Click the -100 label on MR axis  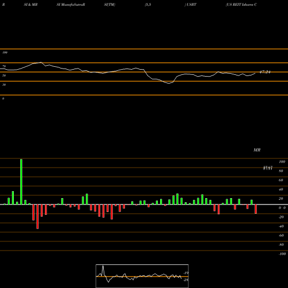click(282, 254)
